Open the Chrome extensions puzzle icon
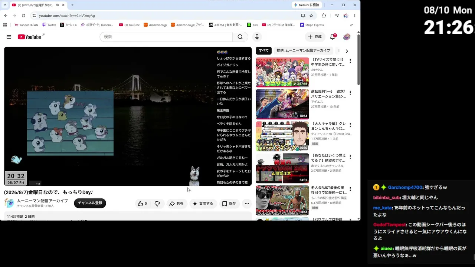 (324, 16)
